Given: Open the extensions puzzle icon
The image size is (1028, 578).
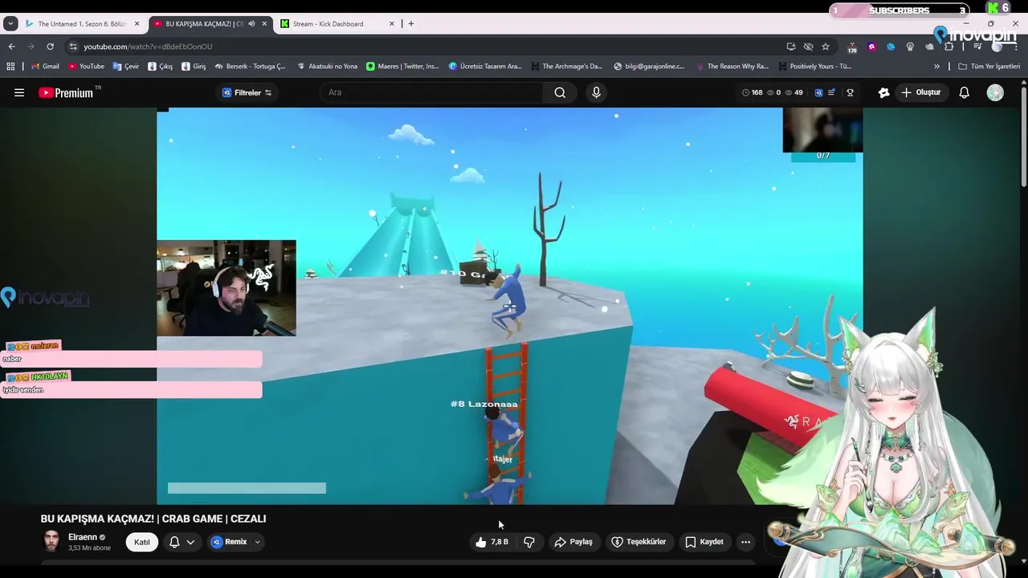Looking at the screenshot, I should point(948,47).
